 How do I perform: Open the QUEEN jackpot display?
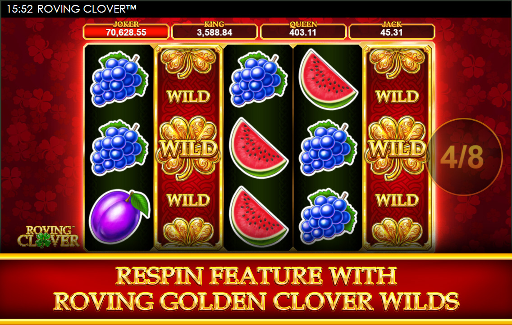(303, 30)
